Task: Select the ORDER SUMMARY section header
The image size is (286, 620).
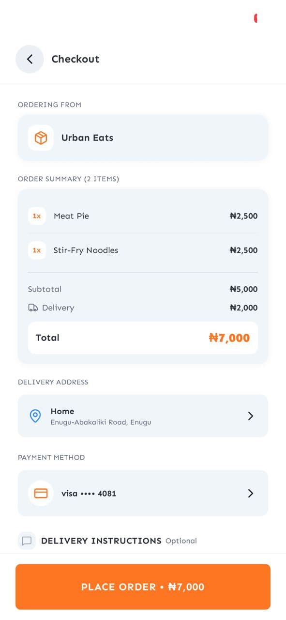Action: (68, 179)
